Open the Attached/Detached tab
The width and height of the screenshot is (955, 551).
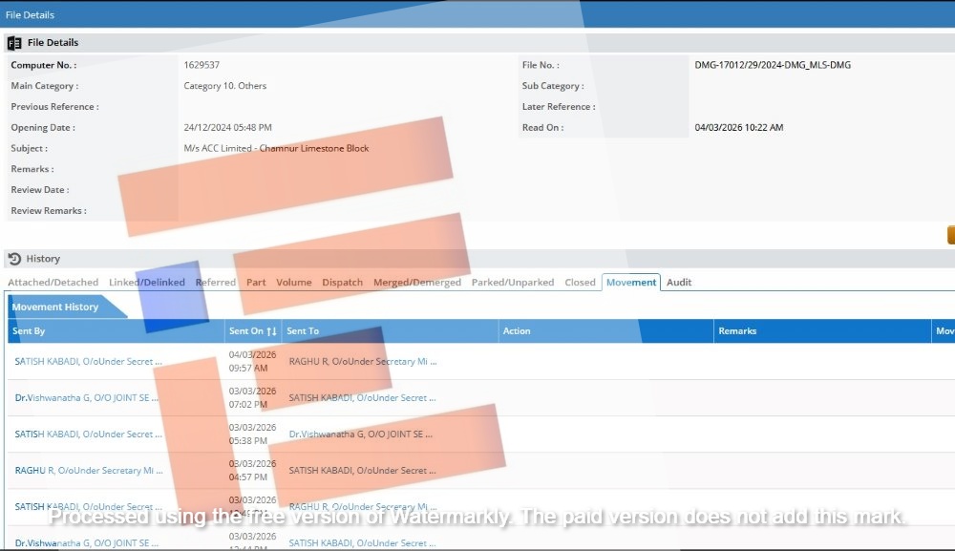[53, 283]
